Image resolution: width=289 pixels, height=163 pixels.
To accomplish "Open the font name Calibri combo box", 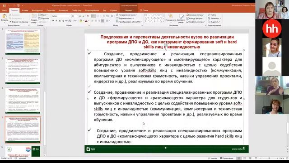I will 61,16.
